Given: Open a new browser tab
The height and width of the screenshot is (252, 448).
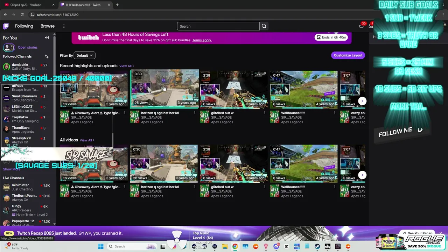Looking at the screenshot, I should pos(117,5).
